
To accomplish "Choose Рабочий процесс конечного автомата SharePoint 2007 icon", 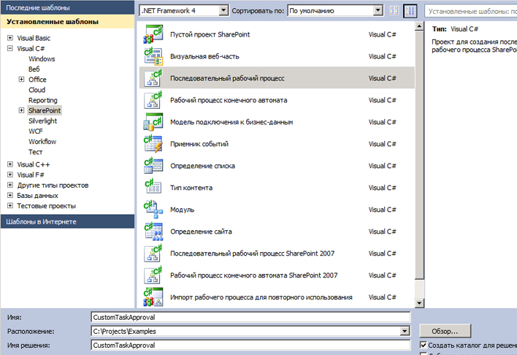I will click(x=153, y=275).
